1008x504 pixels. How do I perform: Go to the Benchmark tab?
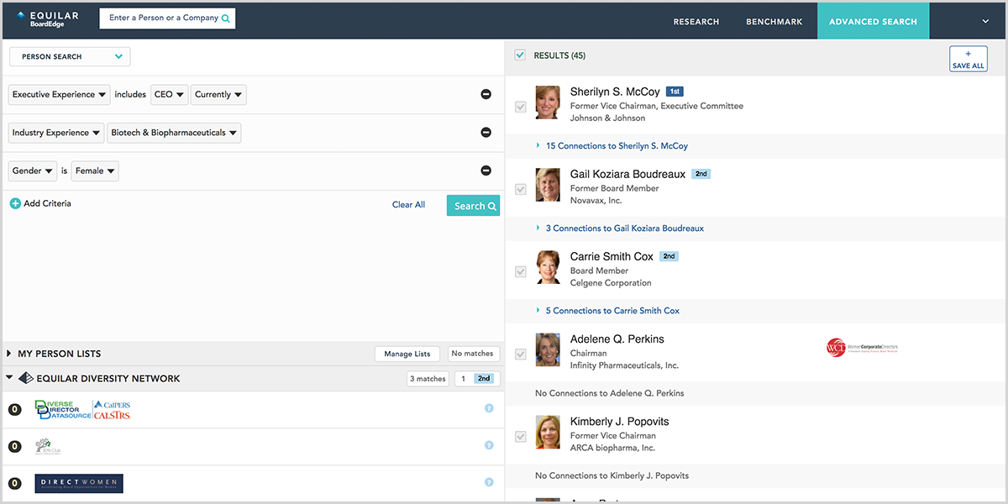click(x=774, y=21)
